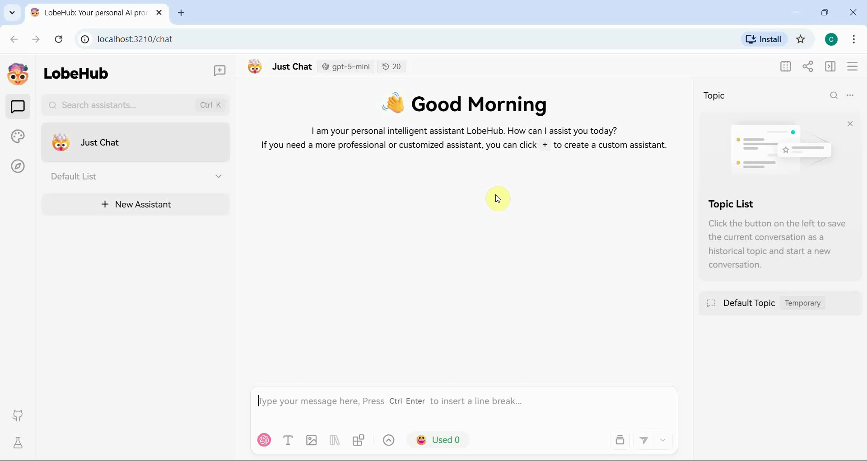This screenshot has width=867, height=461.
Task: Select the chat sessions icon in sidebar
Action: click(18, 106)
